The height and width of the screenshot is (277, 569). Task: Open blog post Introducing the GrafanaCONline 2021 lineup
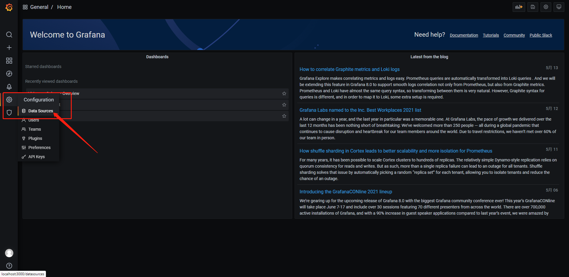pos(346,192)
